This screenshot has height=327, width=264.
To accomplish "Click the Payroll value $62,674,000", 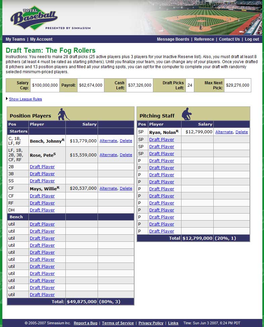I will [x=91, y=85].
